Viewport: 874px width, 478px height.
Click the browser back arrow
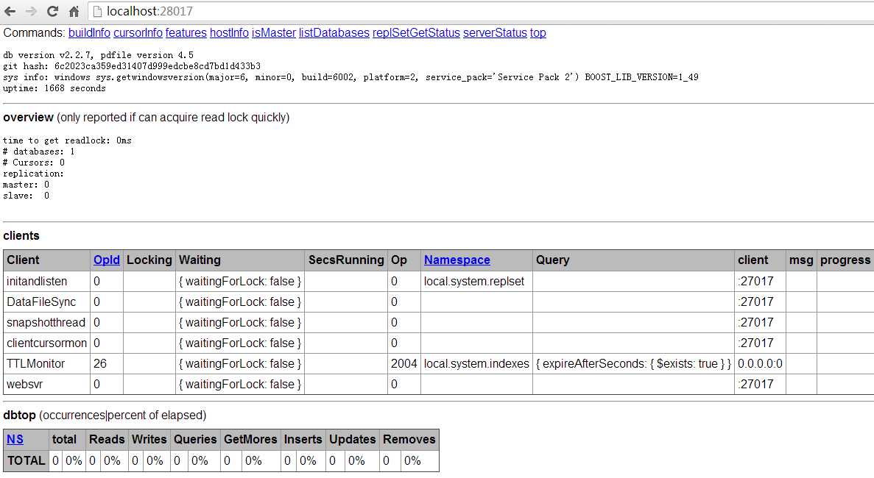10,11
